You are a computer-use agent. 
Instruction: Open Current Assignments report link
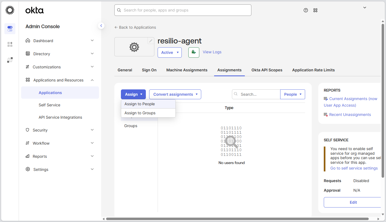[351, 102]
